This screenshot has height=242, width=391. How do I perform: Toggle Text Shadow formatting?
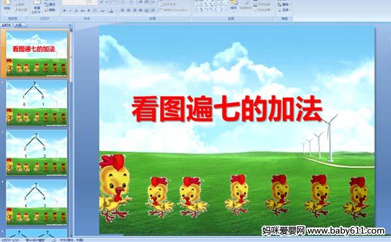(89, 10)
